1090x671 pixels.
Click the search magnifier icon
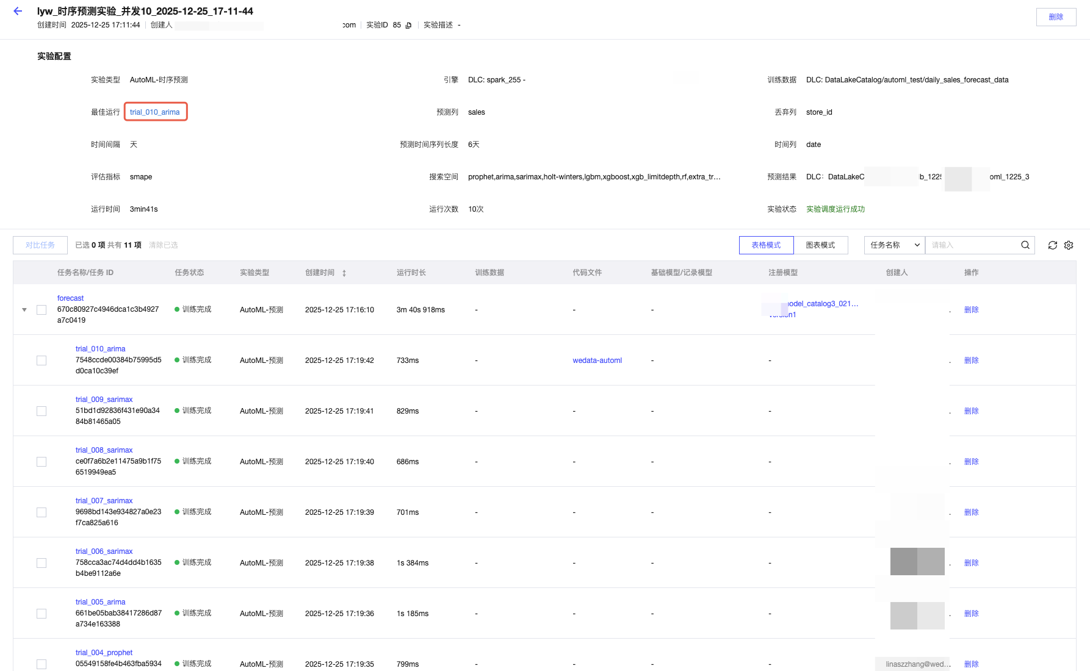(x=1025, y=245)
